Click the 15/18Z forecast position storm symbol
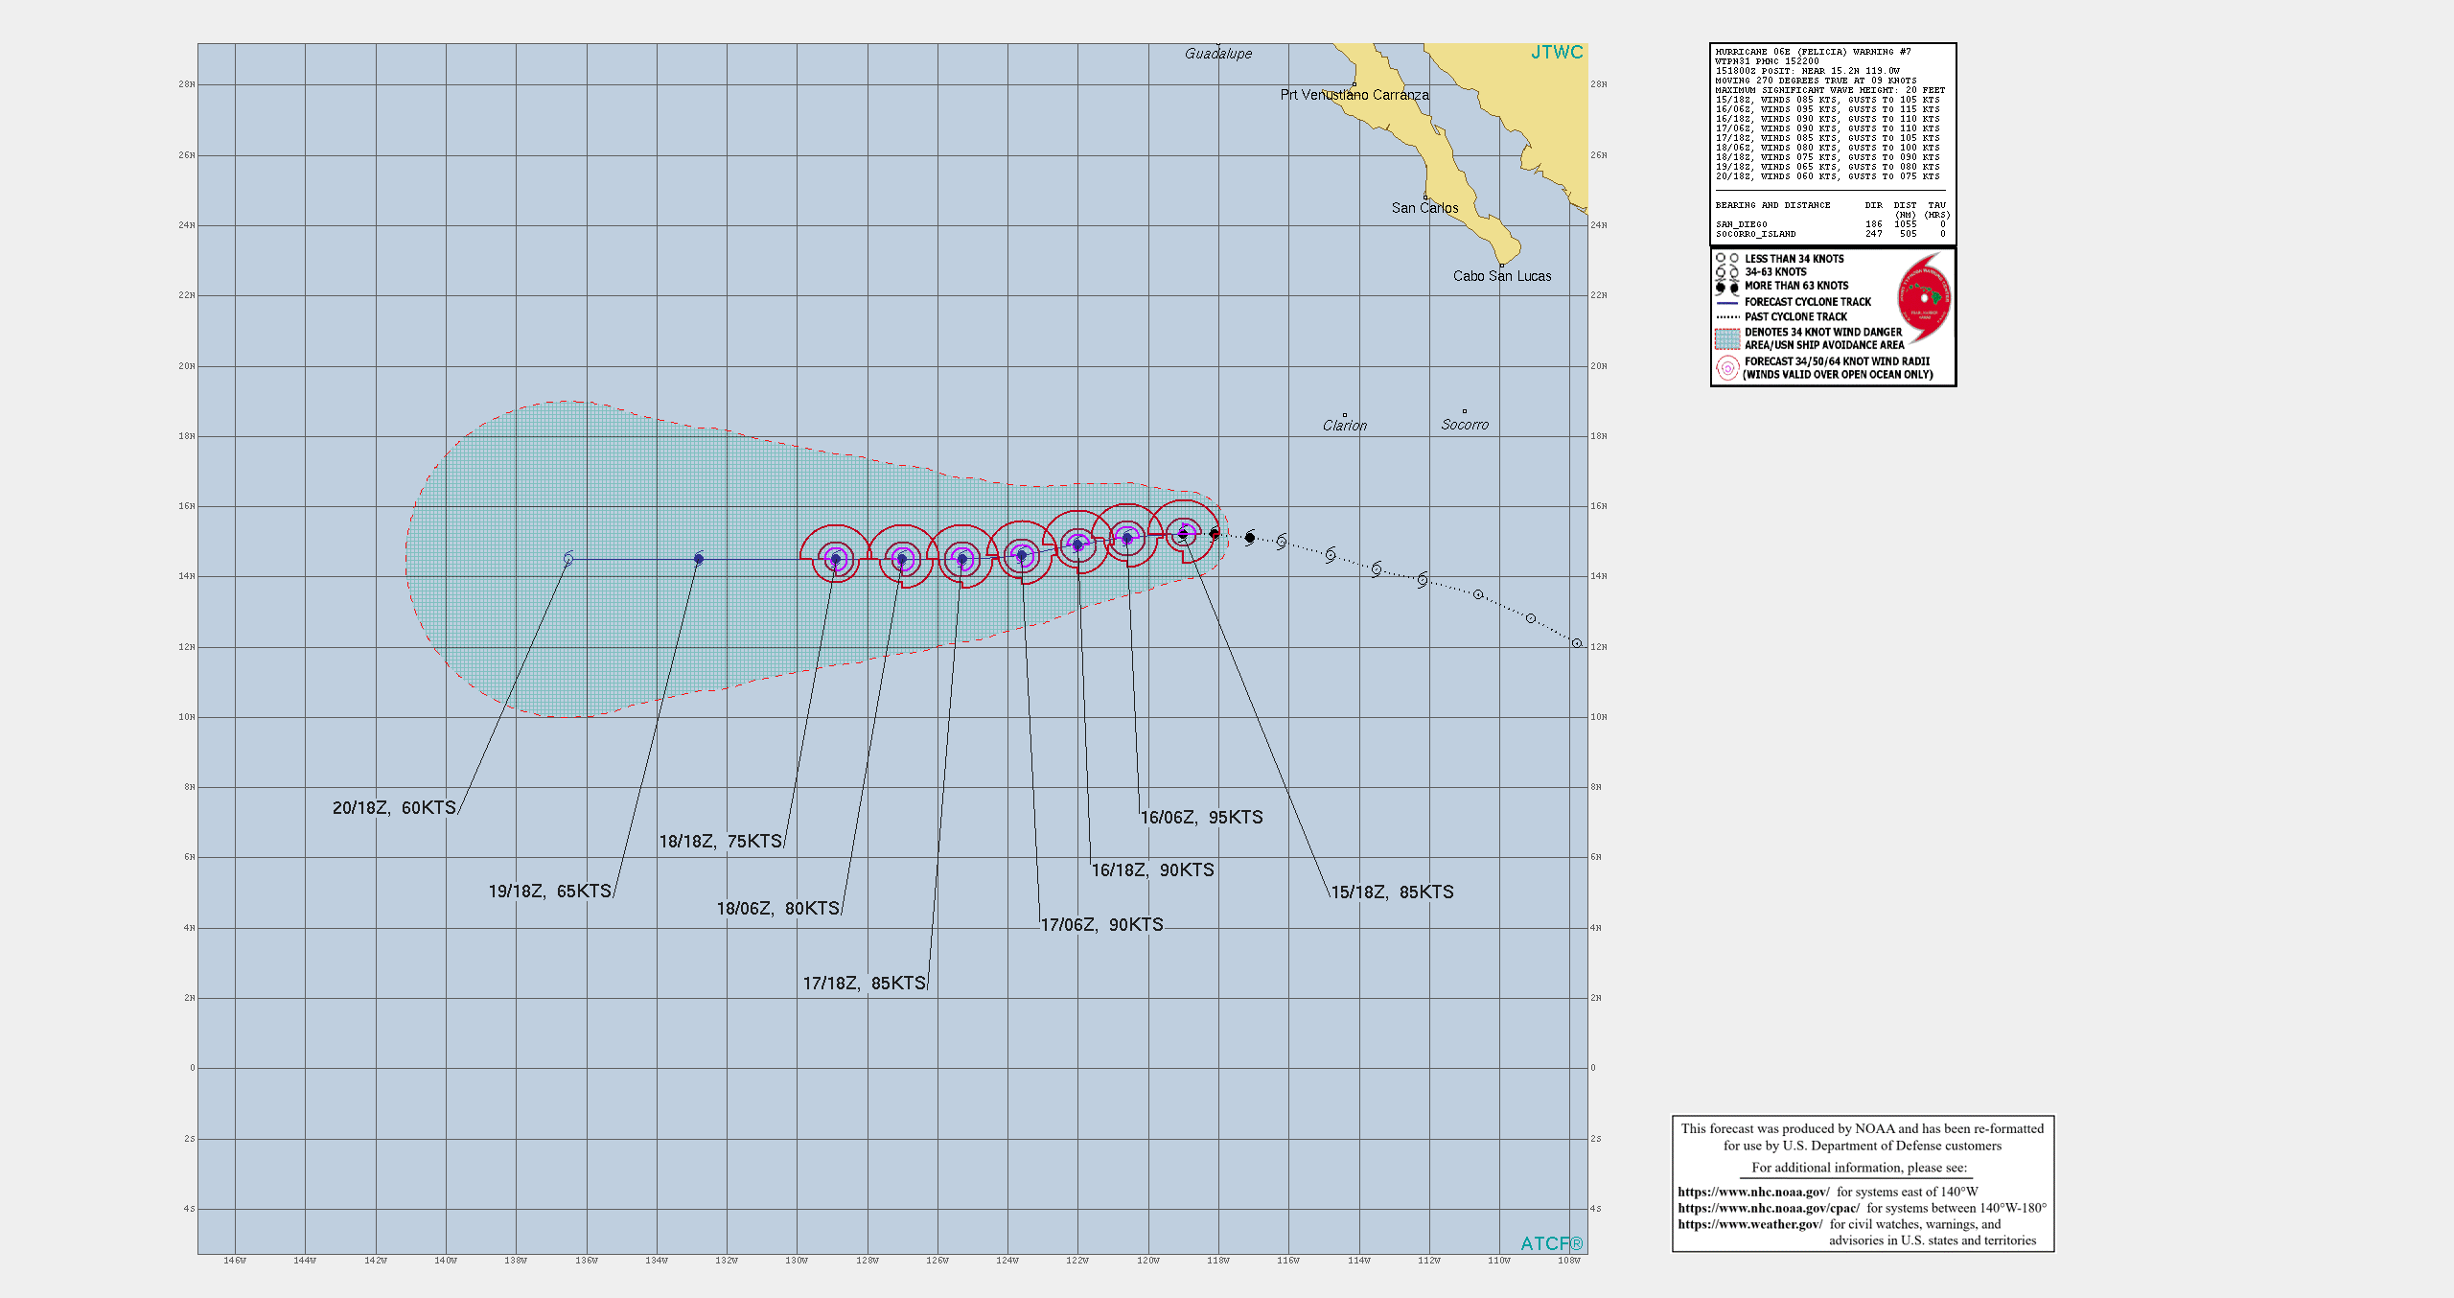 [x=1183, y=534]
